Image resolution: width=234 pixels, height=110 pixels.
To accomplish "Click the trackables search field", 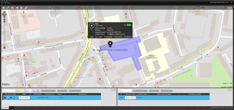I will [9, 91].
